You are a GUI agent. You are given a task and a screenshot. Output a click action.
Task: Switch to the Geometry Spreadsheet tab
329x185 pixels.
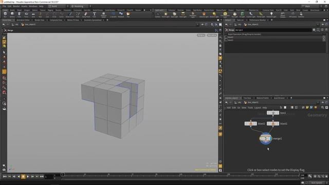coord(93,20)
